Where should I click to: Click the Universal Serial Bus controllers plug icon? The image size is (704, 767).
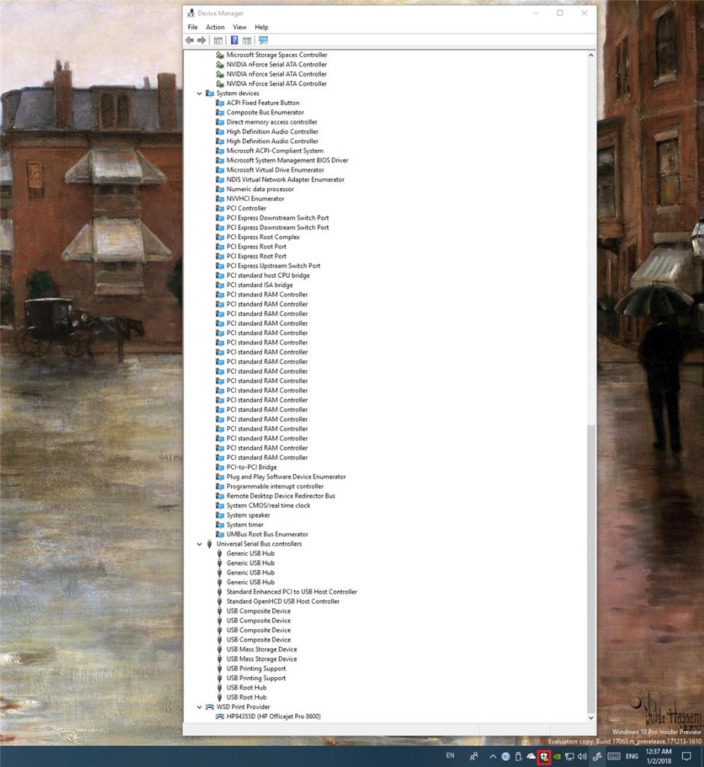tap(209, 544)
